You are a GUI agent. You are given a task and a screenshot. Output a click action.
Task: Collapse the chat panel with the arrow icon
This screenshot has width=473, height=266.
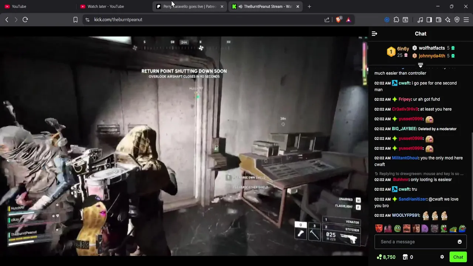pos(374,34)
